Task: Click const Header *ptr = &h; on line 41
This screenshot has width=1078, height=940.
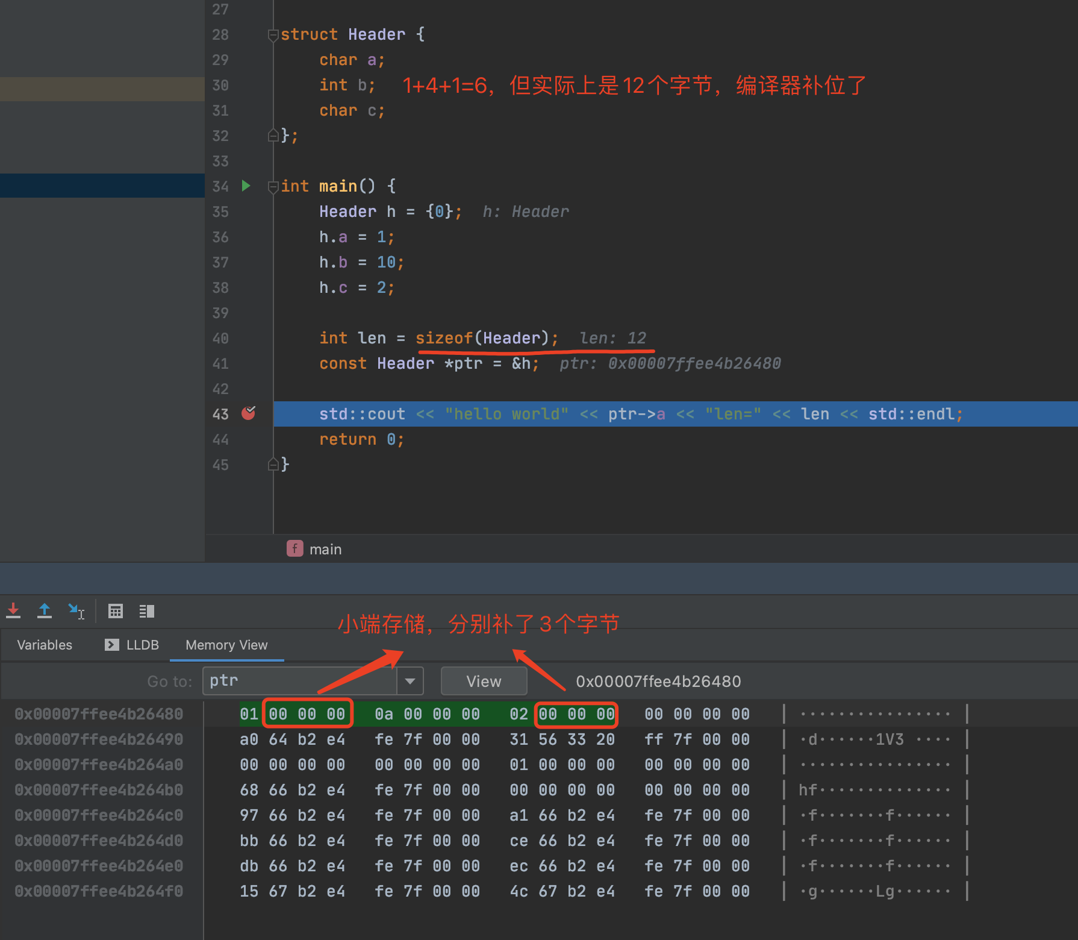Action: click(x=429, y=363)
